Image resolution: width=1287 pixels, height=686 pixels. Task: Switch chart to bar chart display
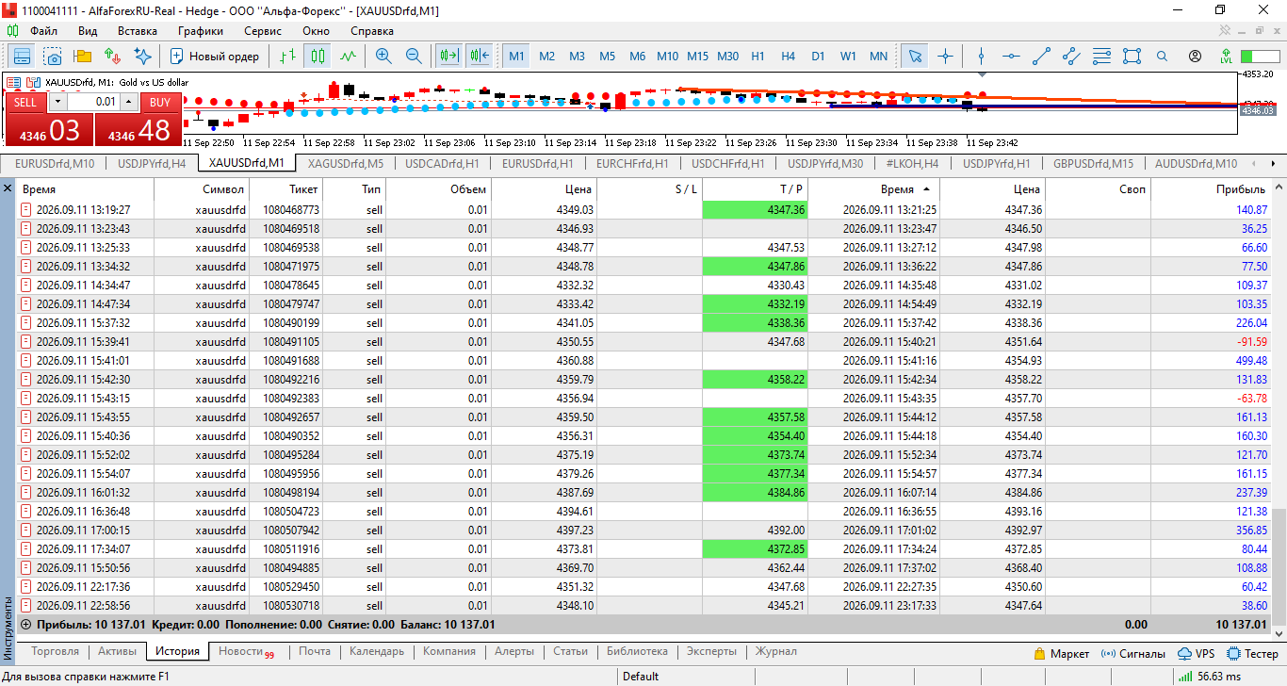(x=287, y=56)
